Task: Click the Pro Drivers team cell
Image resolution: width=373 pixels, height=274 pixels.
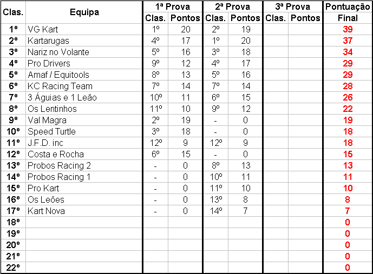Action: [84, 63]
